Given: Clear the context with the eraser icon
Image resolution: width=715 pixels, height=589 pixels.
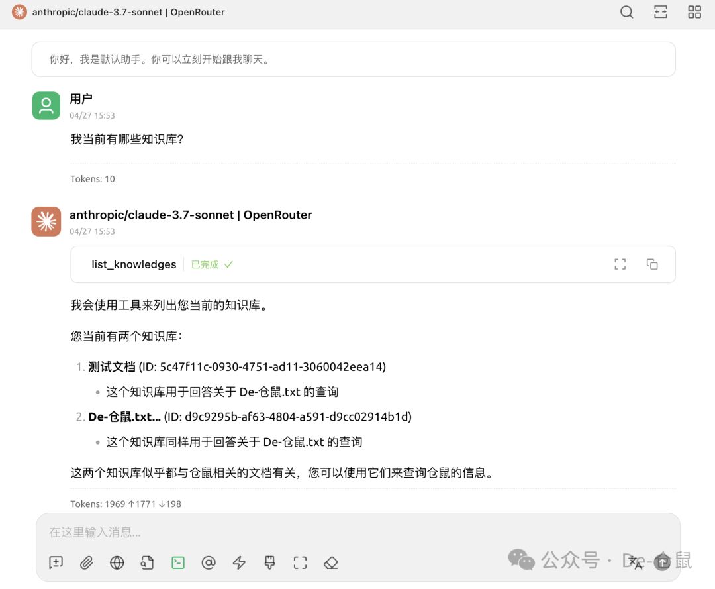Looking at the screenshot, I should pos(330,562).
